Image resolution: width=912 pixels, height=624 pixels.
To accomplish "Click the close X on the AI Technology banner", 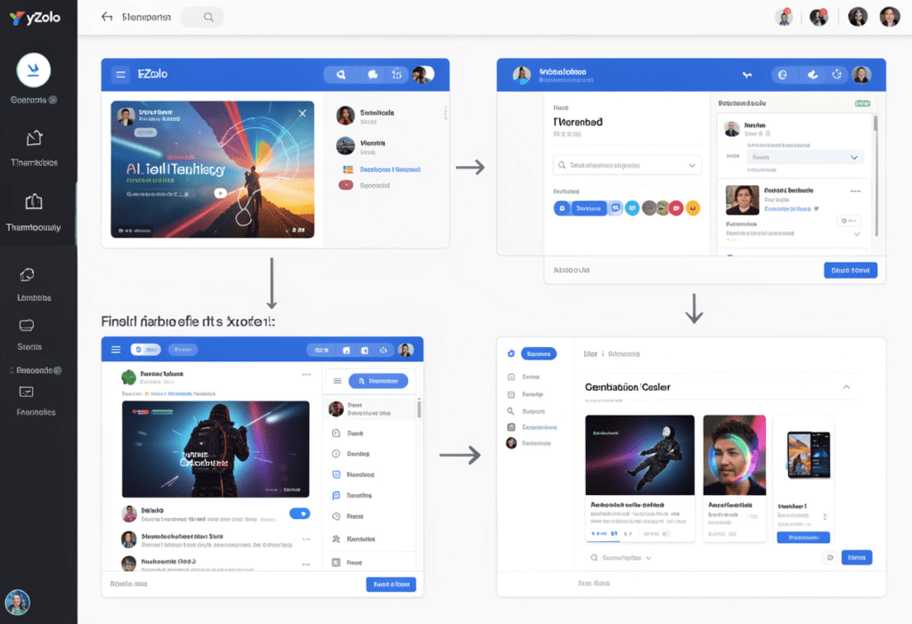I will (302, 113).
